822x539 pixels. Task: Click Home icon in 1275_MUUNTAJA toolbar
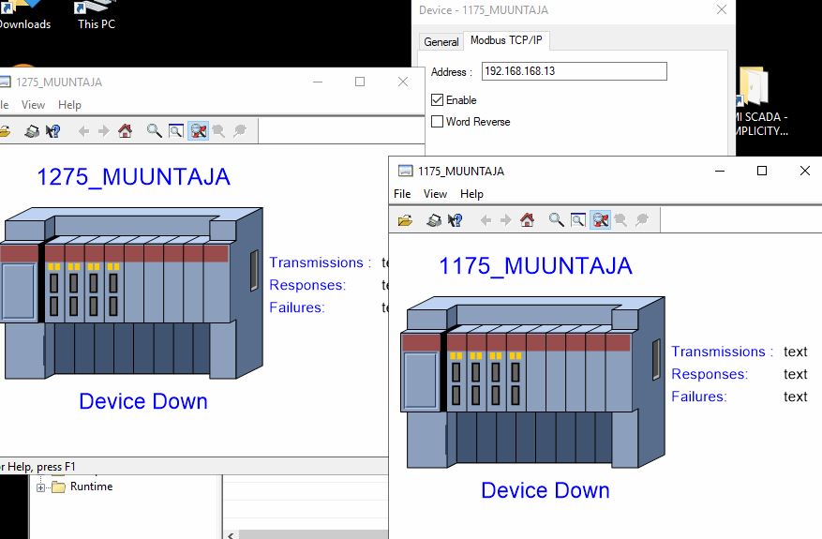click(x=125, y=131)
